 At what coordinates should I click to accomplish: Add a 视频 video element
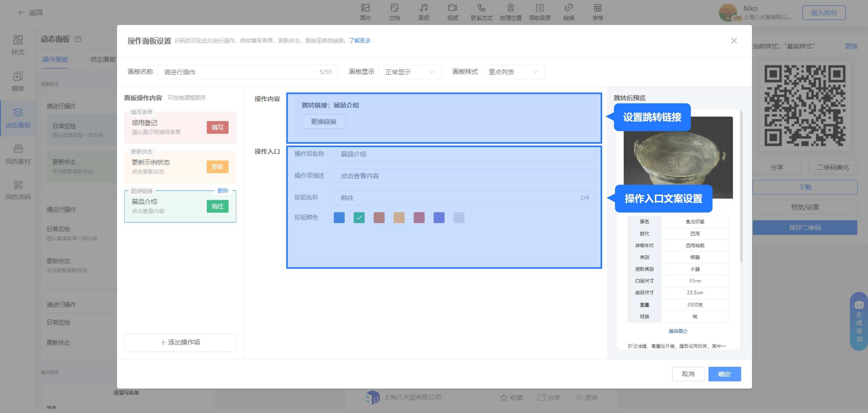(x=452, y=12)
